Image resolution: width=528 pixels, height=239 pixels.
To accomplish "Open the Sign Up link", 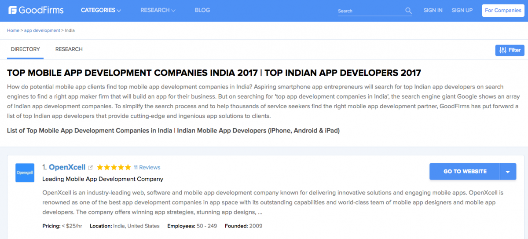I will coord(462,11).
